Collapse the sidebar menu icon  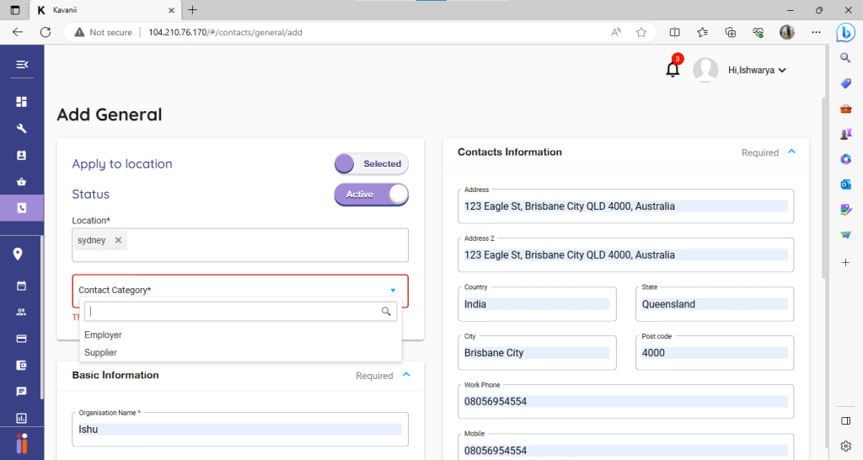coord(22,65)
